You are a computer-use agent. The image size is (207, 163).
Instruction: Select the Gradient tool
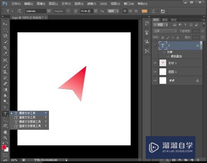coord(5,90)
